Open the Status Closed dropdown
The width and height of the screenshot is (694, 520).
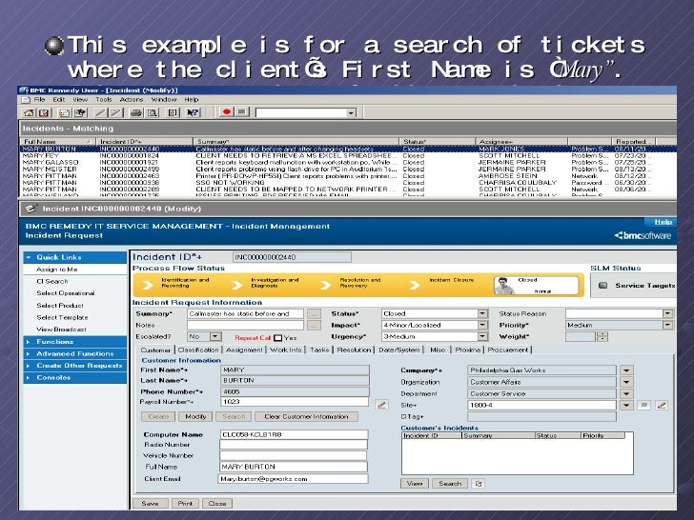[482, 314]
